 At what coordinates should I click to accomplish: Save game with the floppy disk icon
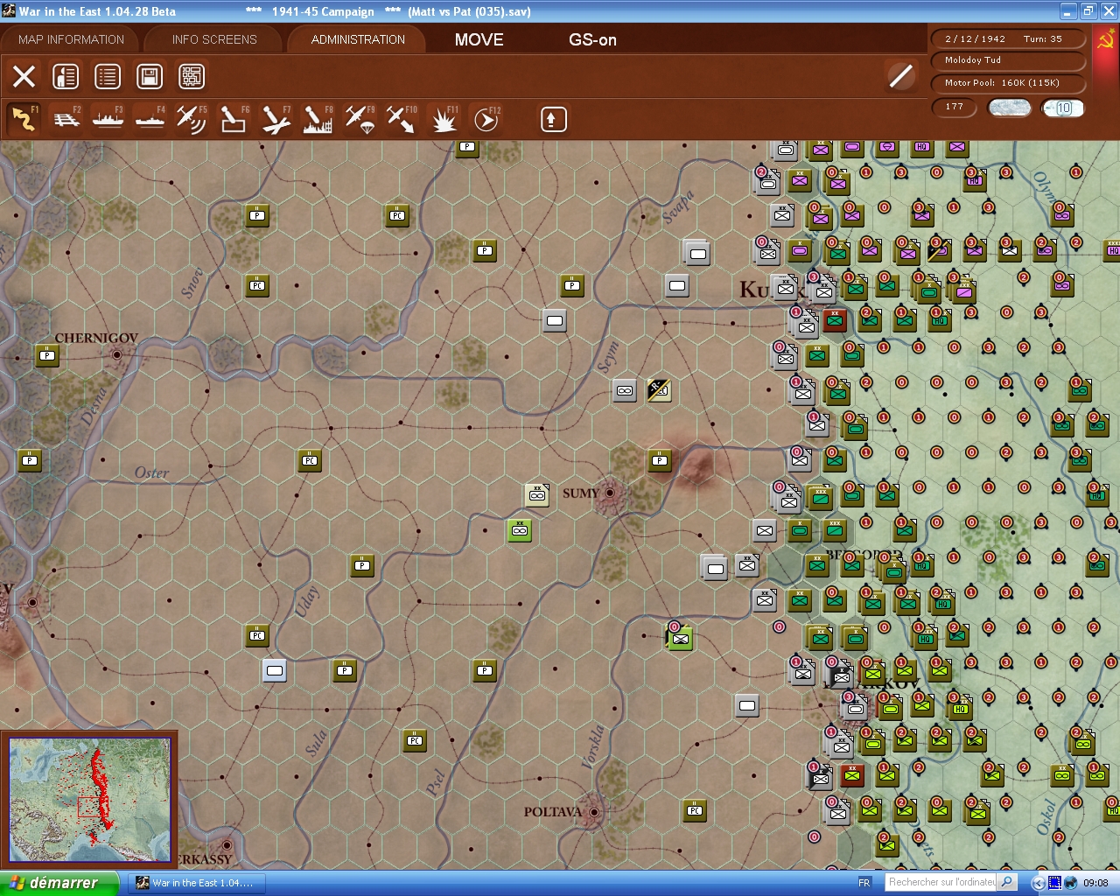pos(150,76)
